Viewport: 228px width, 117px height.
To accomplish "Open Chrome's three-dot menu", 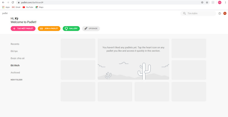I will pyautogui.click(x=225, y=2).
